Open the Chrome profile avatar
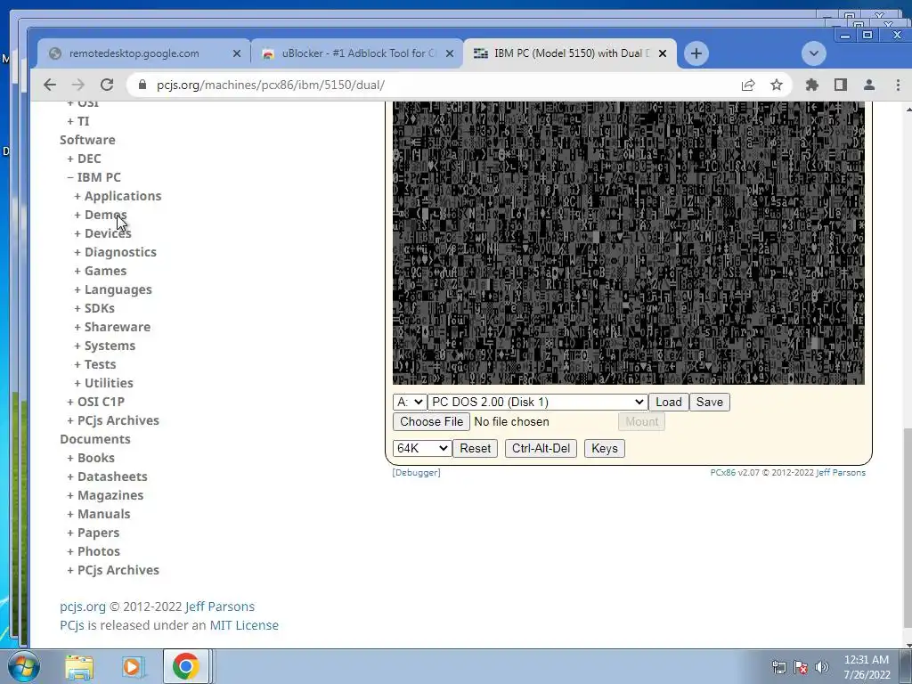This screenshot has height=684, width=912. coord(869,85)
